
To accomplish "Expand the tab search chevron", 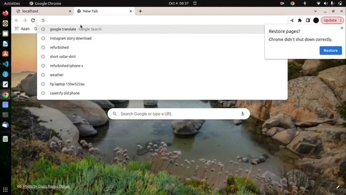I will pyautogui.click(x=316, y=11).
